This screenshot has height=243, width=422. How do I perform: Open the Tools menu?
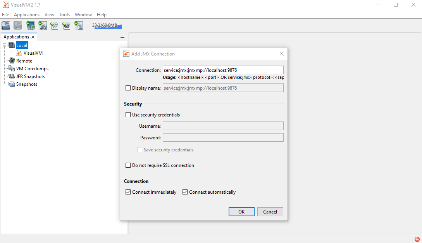pyautogui.click(x=64, y=15)
